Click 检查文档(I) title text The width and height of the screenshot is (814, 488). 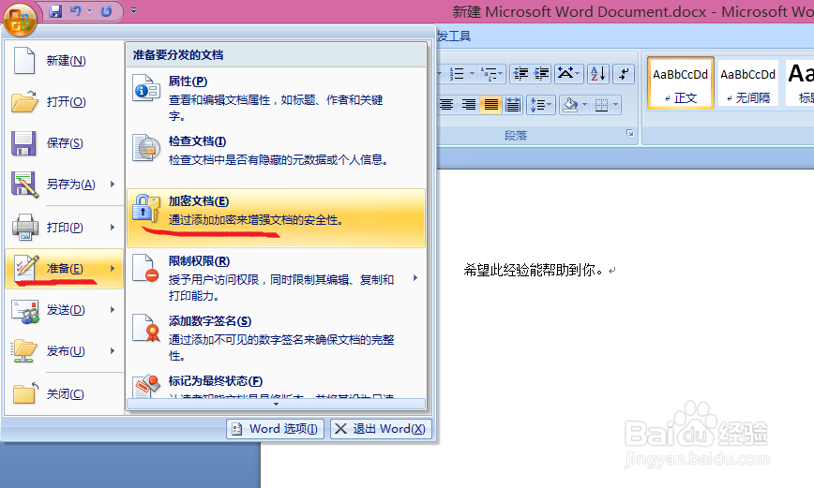coord(197,141)
